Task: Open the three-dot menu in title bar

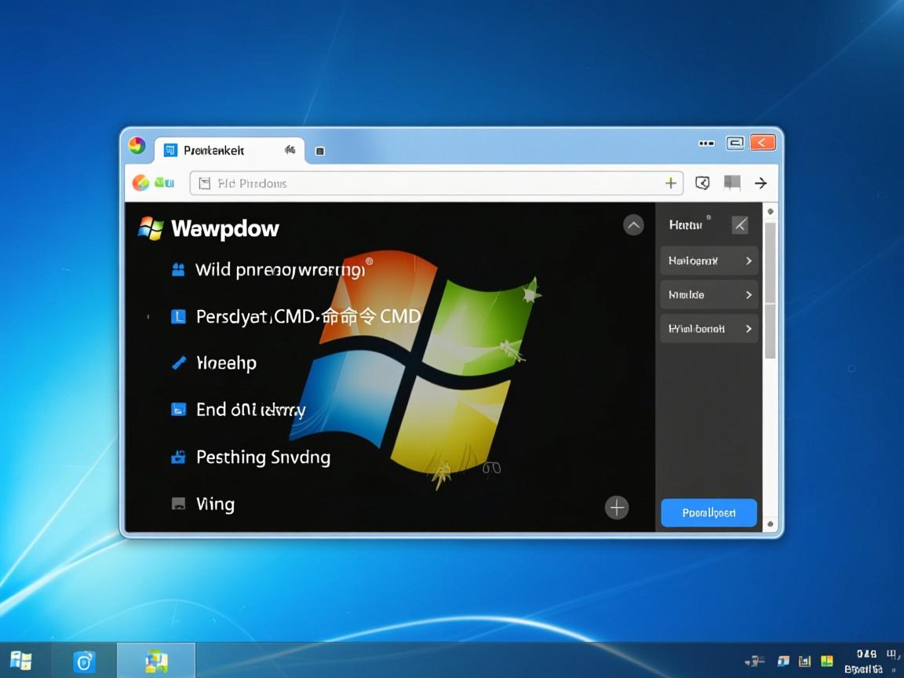Action: 706,143
